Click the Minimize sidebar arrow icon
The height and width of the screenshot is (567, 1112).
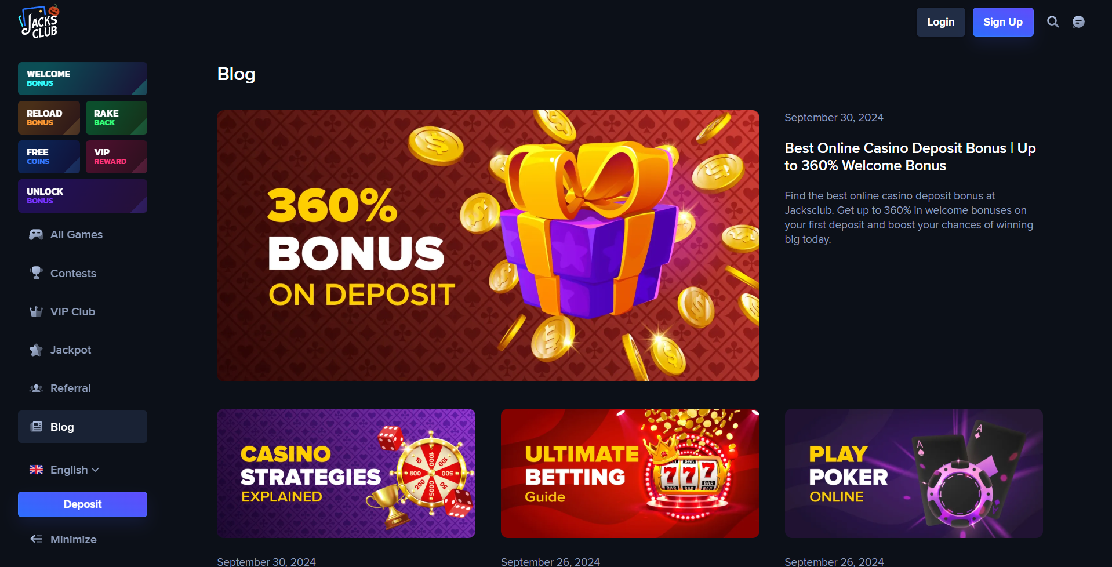pos(36,539)
